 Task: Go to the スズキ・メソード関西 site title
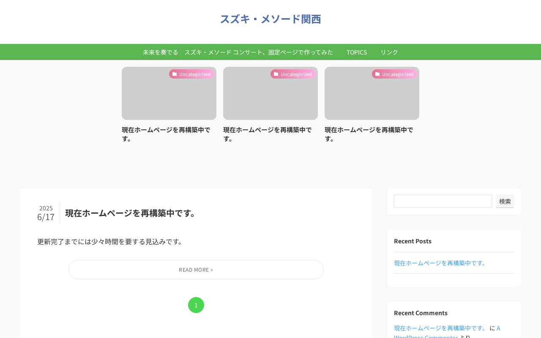270,19
